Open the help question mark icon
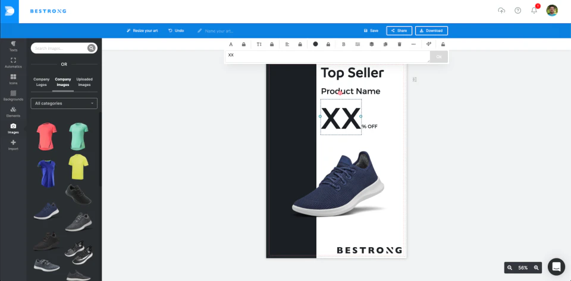This screenshot has width=571, height=281. (518, 11)
